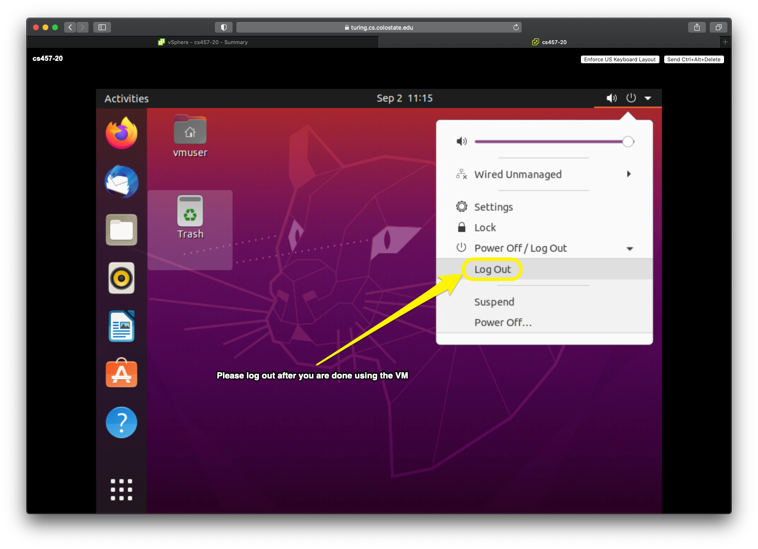Open the Help question mark icon

pyautogui.click(x=122, y=423)
